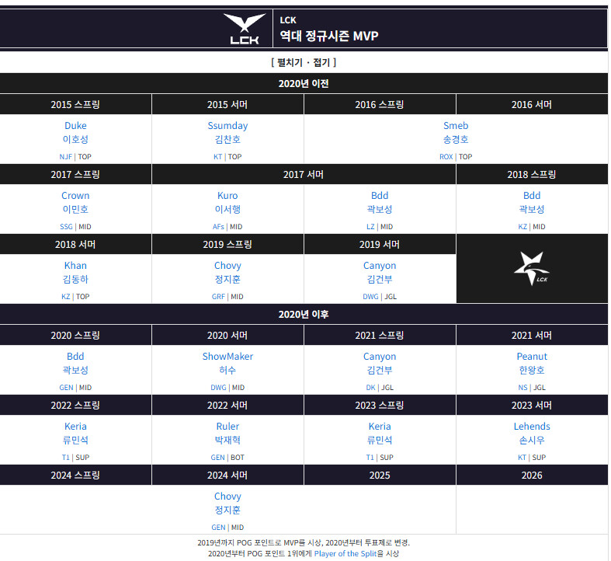Open the ShowMaker player link

[227, 356]
